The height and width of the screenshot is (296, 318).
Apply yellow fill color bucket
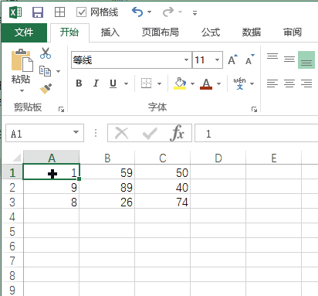[180, 83]
